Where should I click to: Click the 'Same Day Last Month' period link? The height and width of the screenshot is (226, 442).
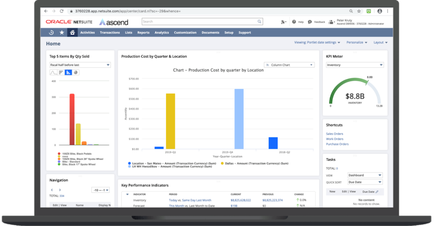point(197,200)
